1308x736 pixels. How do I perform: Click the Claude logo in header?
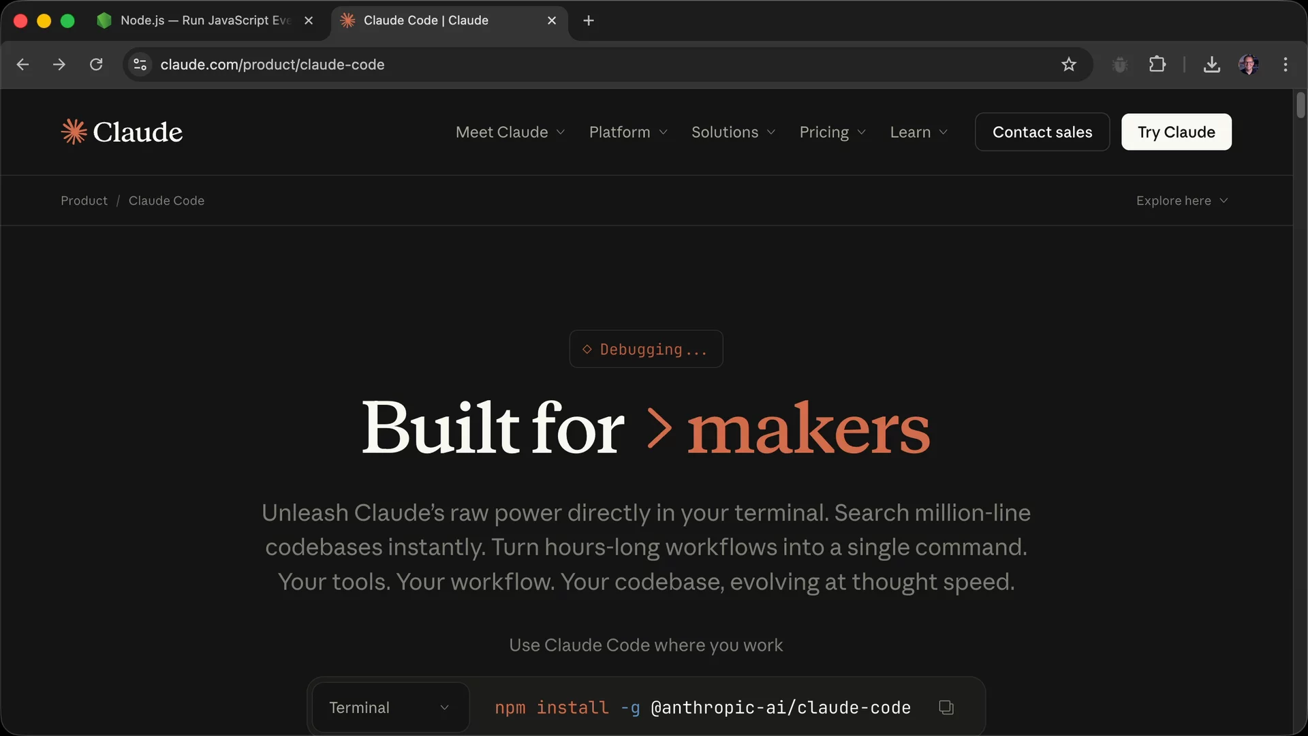[122, 132]
